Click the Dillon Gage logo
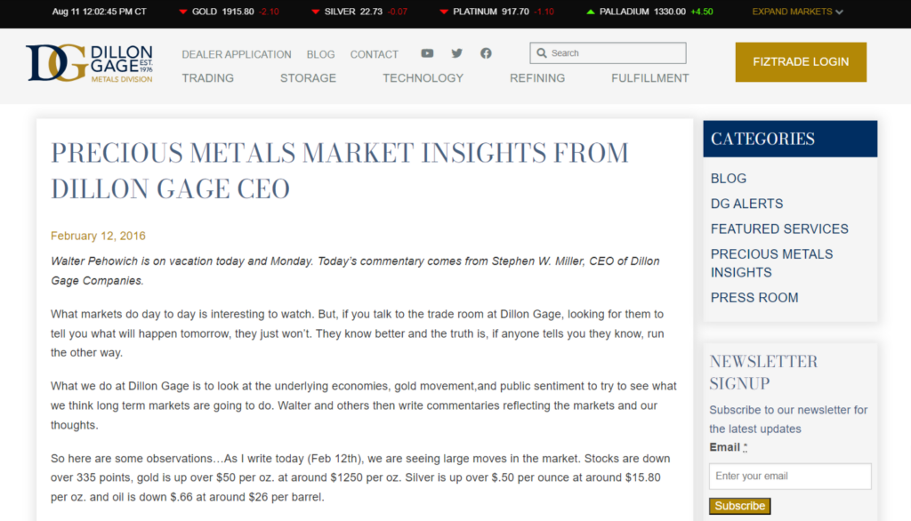Image resolution: width=911 pixels, height=521 pixels. pos(90,63)
